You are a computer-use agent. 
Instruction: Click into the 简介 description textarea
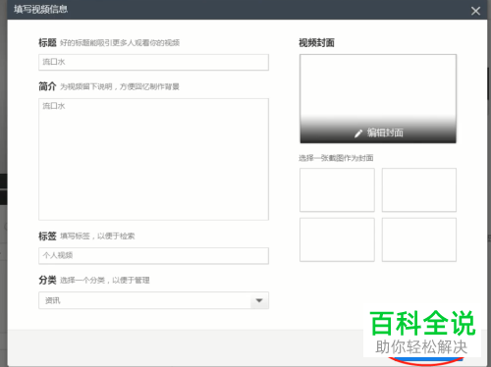point(153,159)
